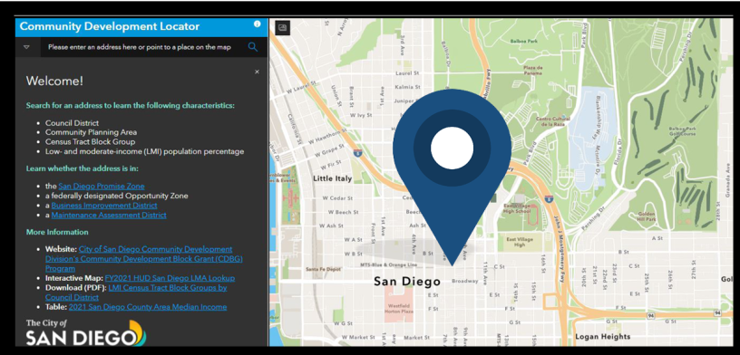
Task: Click the More Information heading
Action: (x=57, y=232)
